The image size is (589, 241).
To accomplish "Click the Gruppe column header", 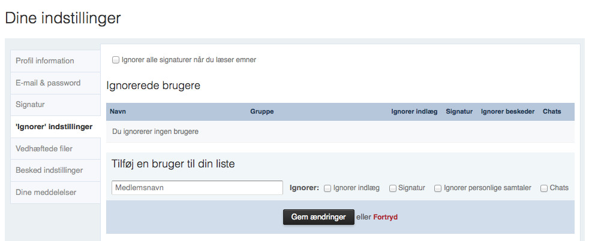I will click(262, 111).
